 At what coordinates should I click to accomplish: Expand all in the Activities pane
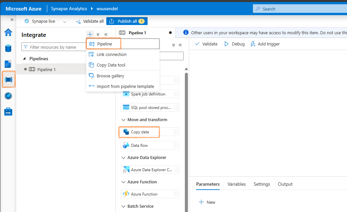point(174,45)
